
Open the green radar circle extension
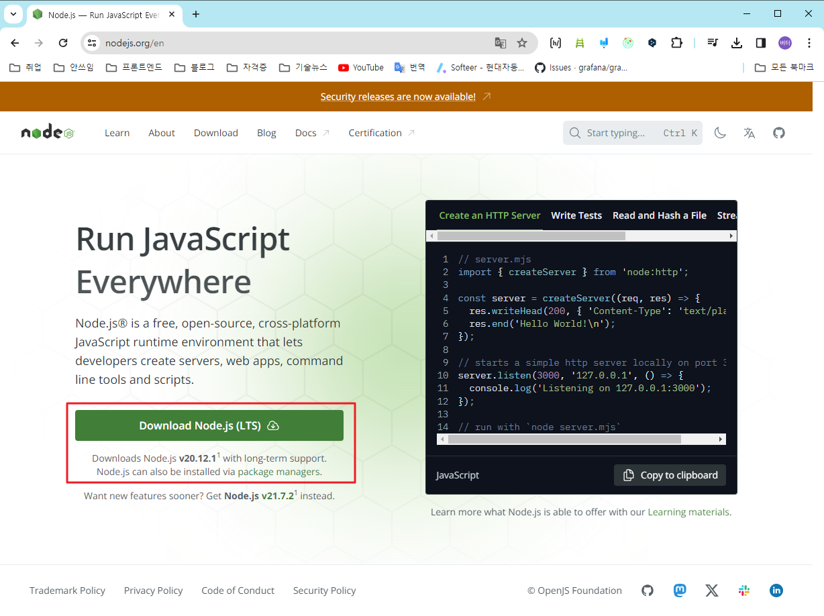628,43
